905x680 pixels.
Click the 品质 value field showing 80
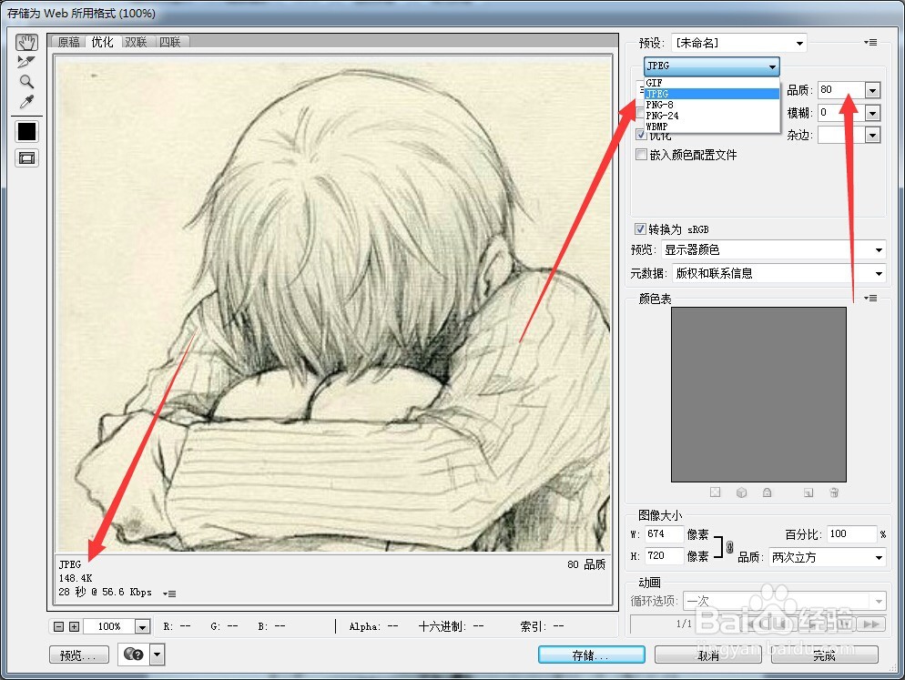click(841, 90)
